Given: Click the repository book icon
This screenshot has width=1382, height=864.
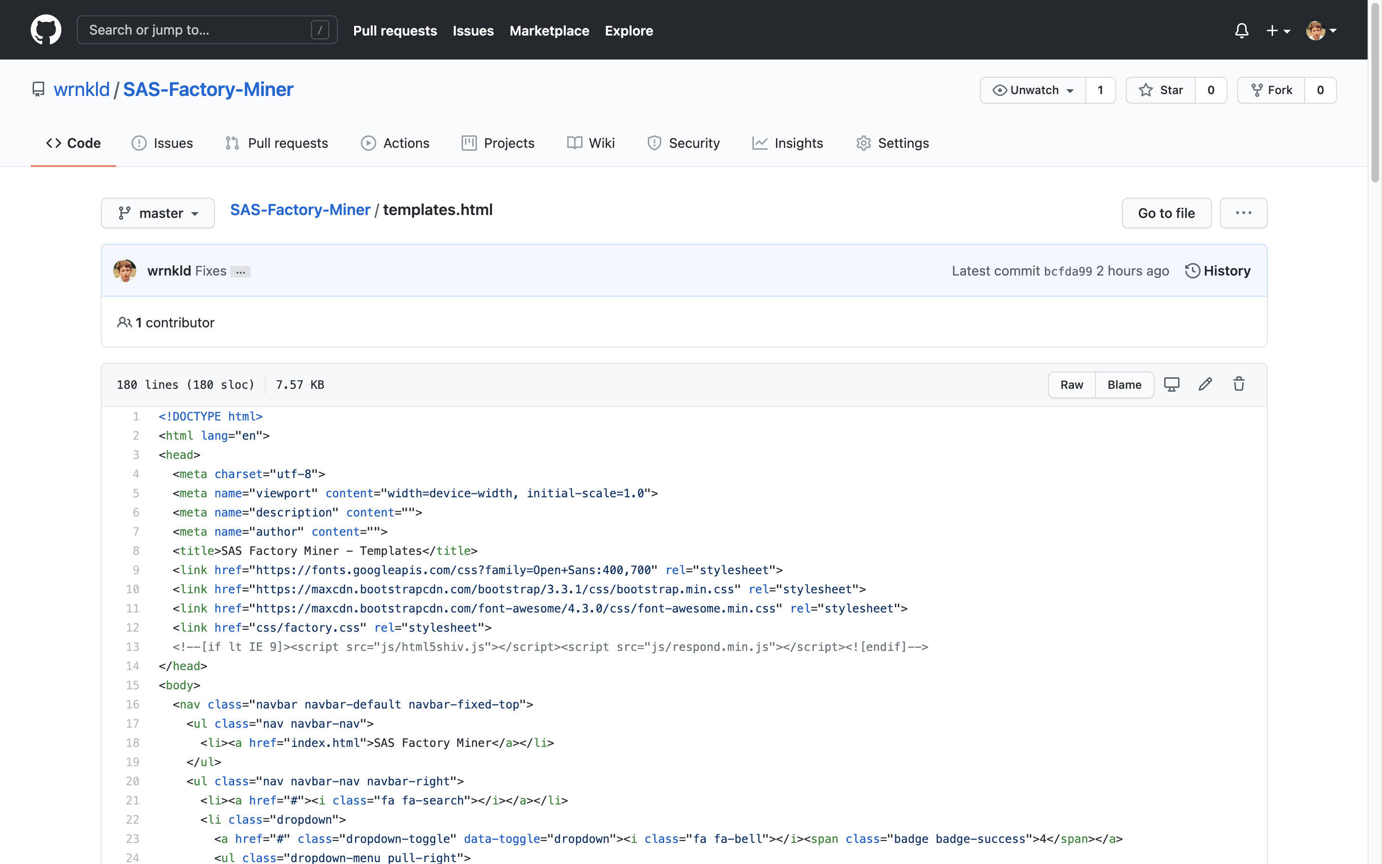Looking at the screenshot, I should point(38,90).
